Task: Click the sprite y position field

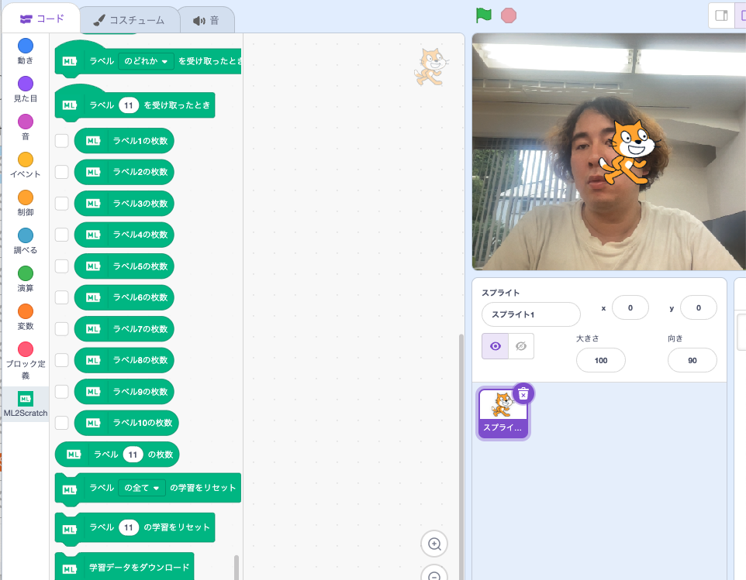Action: pyautogui.click(x=699, y=308)
